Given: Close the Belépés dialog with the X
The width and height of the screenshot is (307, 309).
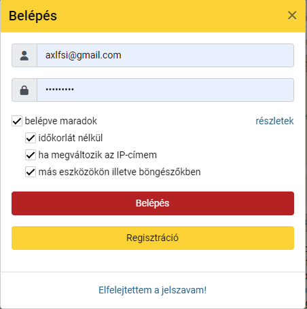Looking at the screenshot, I should click(292, 16).
